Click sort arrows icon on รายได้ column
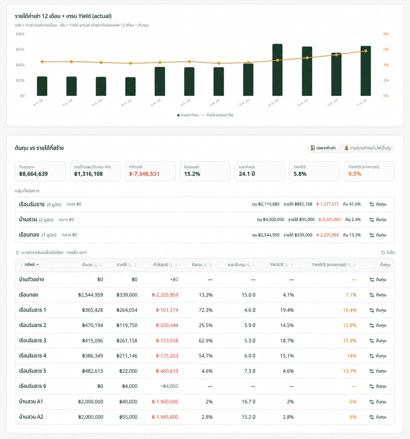Screen dimensions: 410x439 point(130,265)
